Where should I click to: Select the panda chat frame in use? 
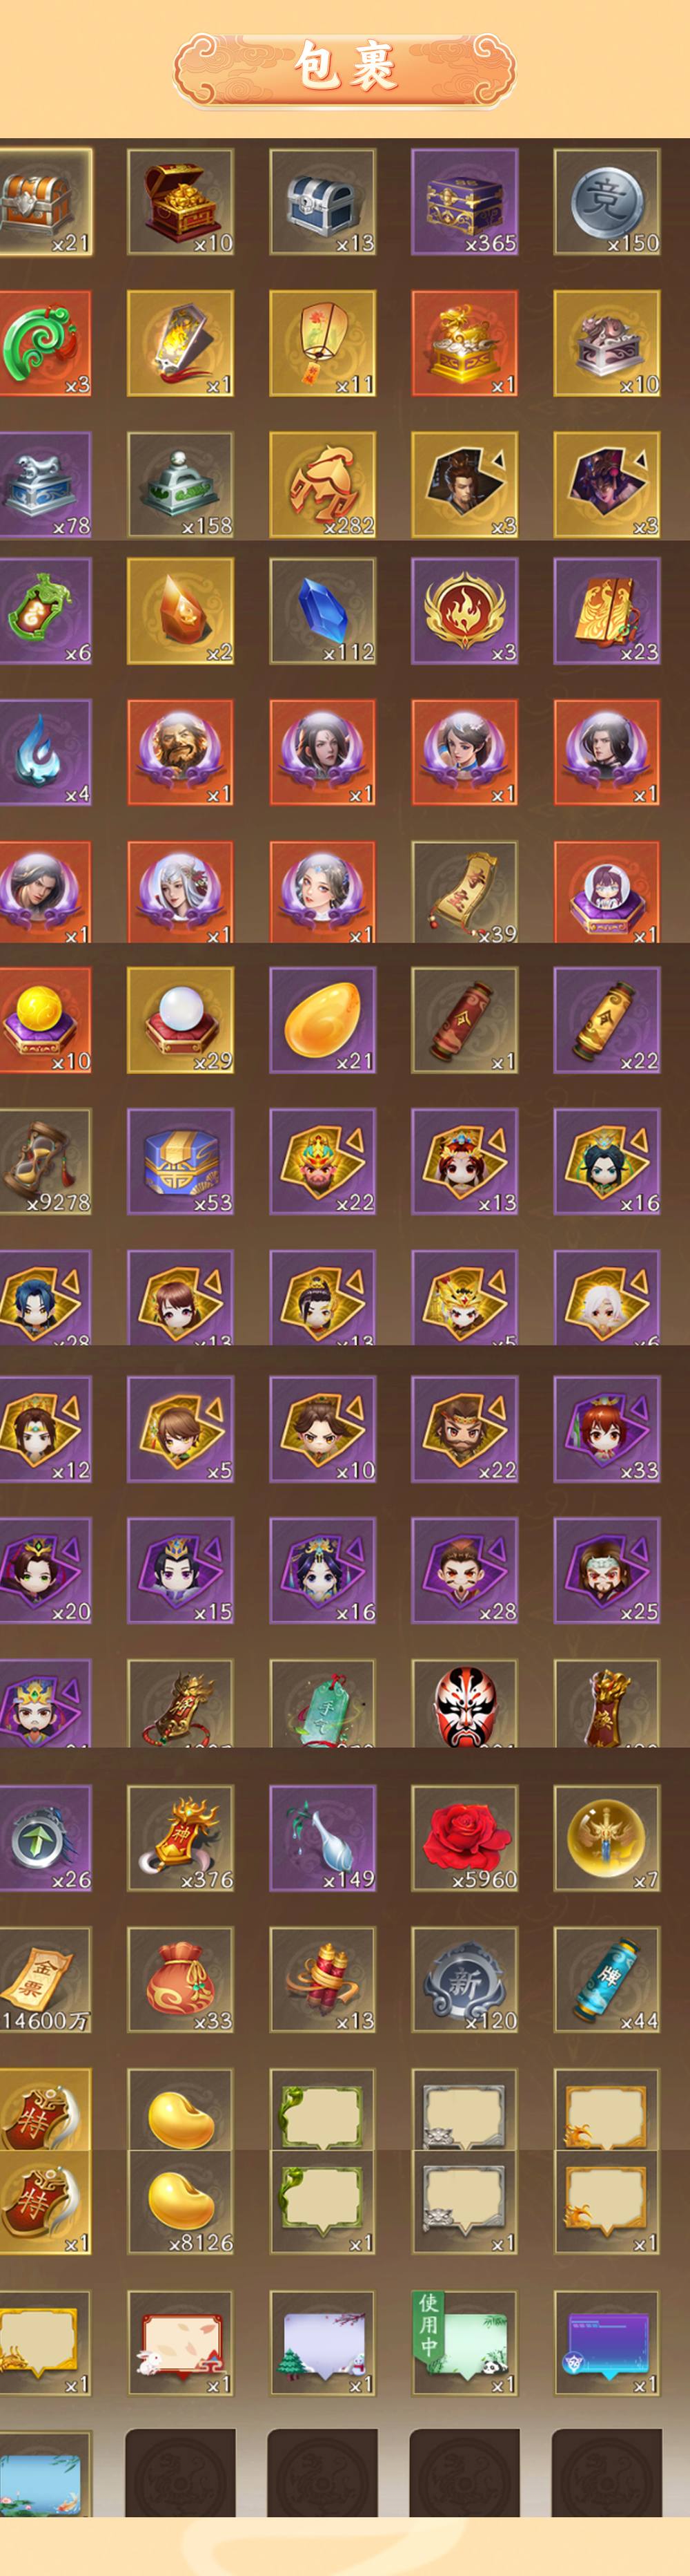click(x=464, y=2344)
